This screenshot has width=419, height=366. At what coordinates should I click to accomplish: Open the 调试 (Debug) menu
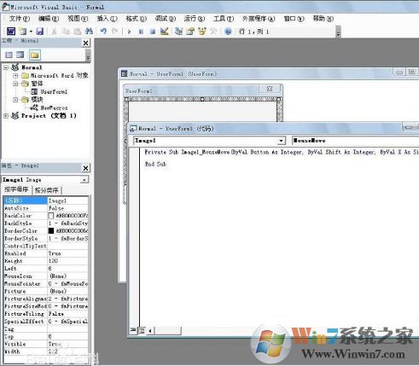point(166,19)
